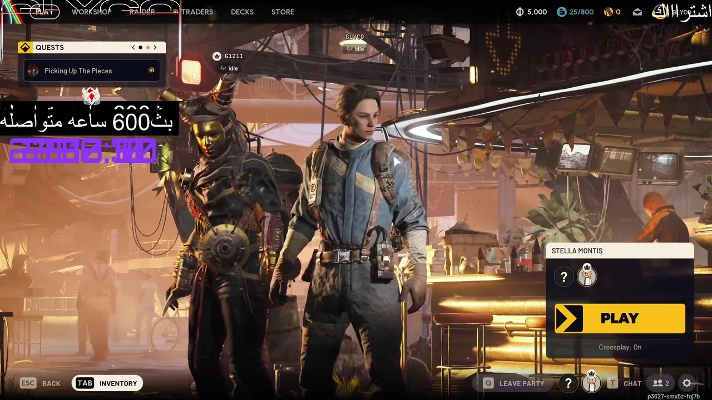Select the GLYCO player name tag

(355, 37)
